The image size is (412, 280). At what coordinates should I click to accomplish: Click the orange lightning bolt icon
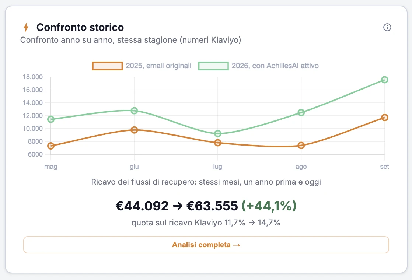click(x=26, y=27)
